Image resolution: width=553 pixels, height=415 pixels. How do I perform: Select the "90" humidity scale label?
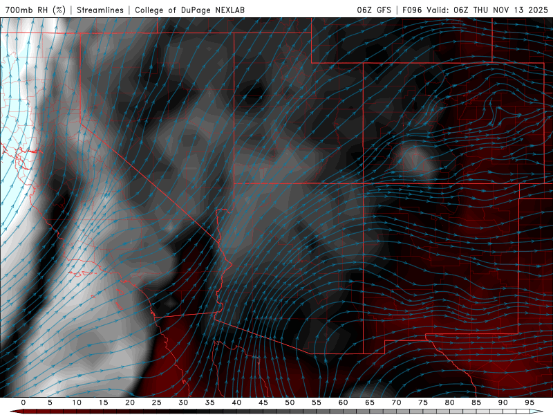503,403
